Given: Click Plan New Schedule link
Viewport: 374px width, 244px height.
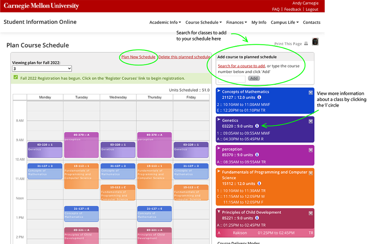Looking at the screenshot, I should 138,57.
